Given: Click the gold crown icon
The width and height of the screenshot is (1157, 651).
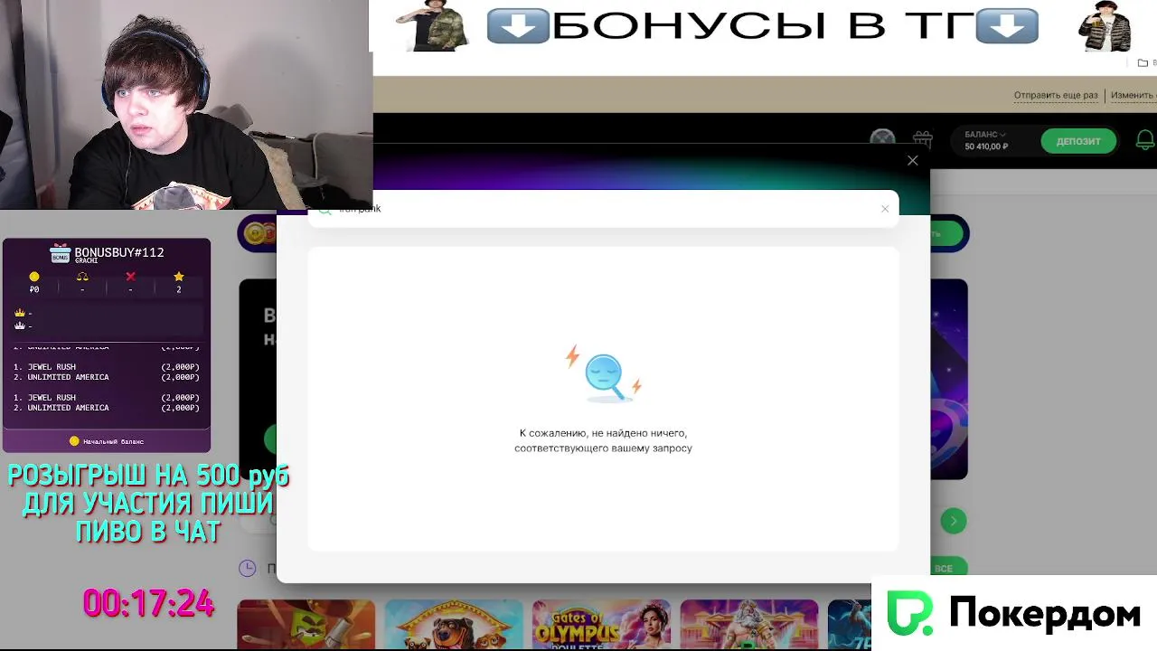Looking at the screenshot, I should (20, 313).
